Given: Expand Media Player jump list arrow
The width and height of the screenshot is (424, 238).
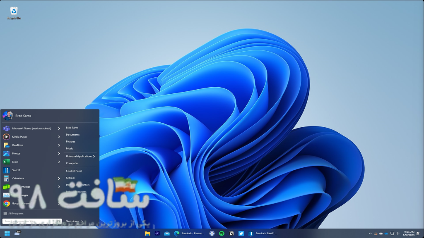Looking at the screenshot, I should 59,137.
